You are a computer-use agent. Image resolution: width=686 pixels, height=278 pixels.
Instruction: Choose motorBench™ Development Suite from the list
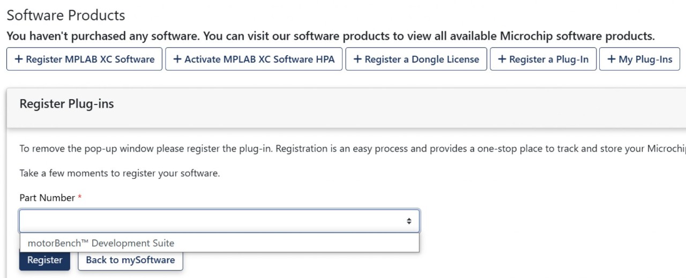tap(101, 243)
